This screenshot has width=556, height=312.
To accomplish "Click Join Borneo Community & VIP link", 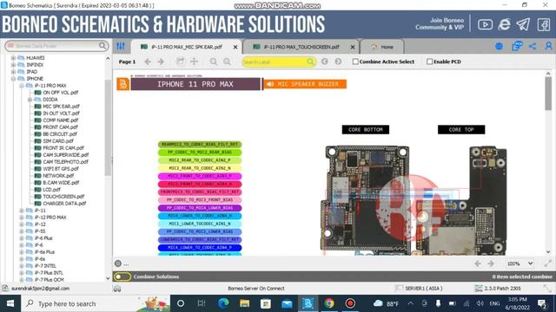I will [x=440, y=23].
